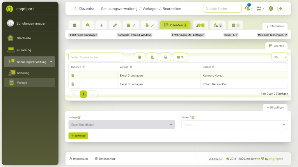Open the pencil edit tab

(115, 25)
